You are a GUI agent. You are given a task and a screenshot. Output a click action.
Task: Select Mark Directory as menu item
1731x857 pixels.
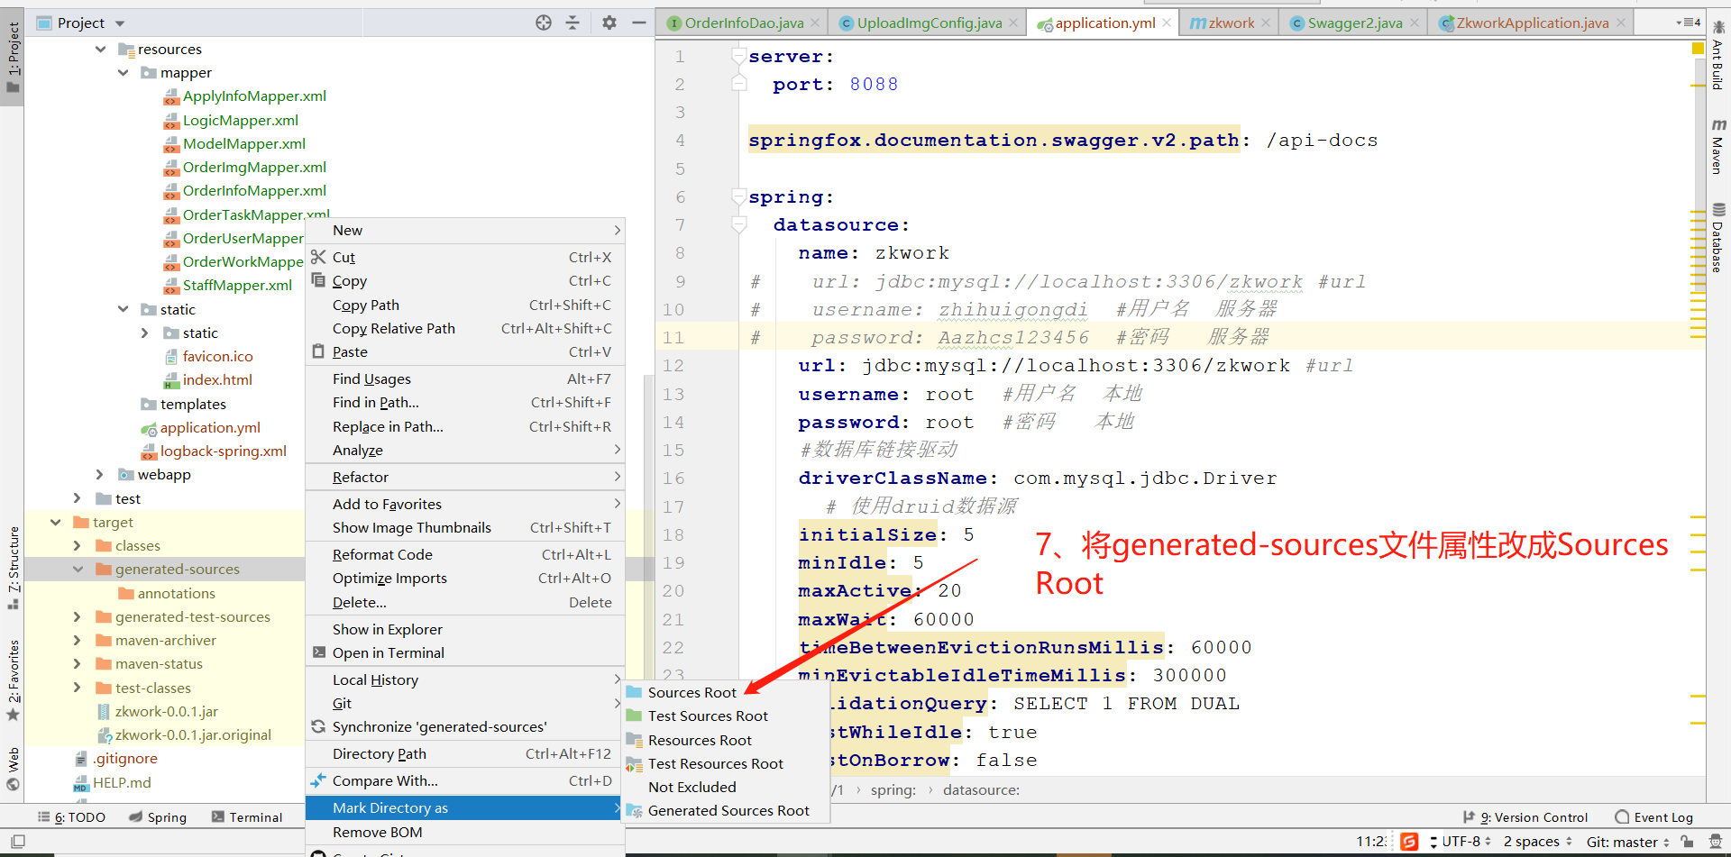(x=465, y=807)
